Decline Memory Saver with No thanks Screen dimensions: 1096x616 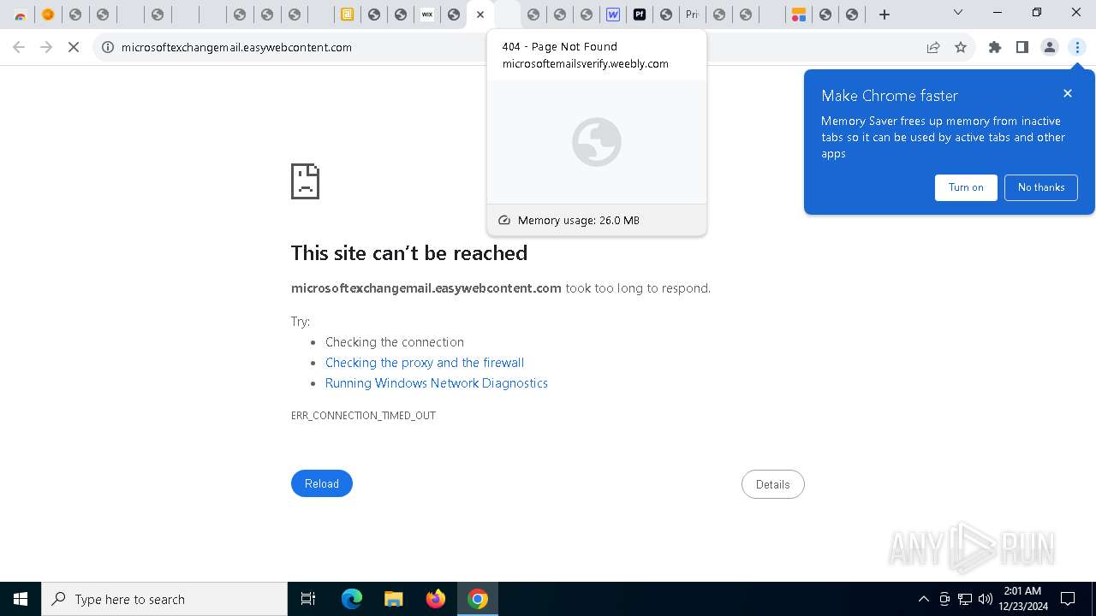click(1041, 187)
